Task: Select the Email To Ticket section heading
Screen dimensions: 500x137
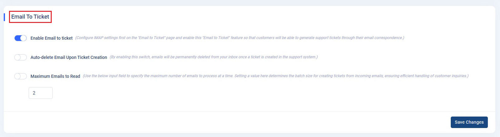Action: [x=30, y=17]
